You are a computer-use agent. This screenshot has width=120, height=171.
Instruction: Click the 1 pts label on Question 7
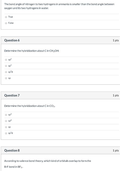[x=116, y=96]
